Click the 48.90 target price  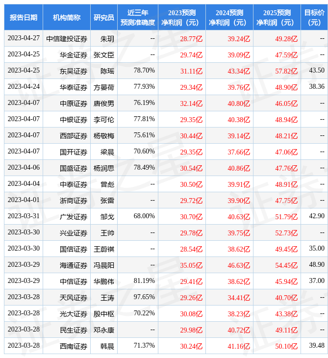317,264
